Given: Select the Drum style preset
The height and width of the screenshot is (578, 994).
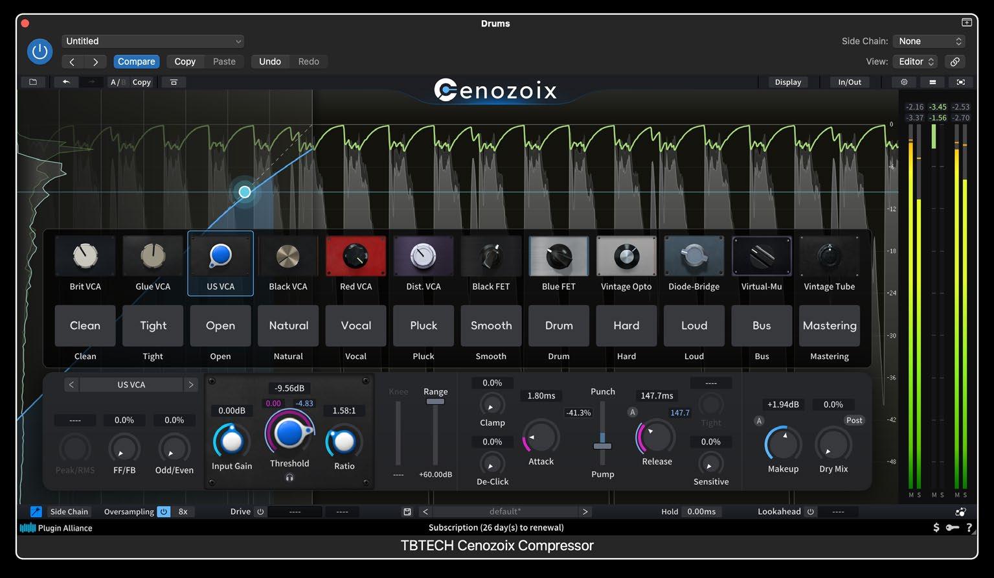Looking at the screenshot, I should pyautogui.click(x=559, y=326).
